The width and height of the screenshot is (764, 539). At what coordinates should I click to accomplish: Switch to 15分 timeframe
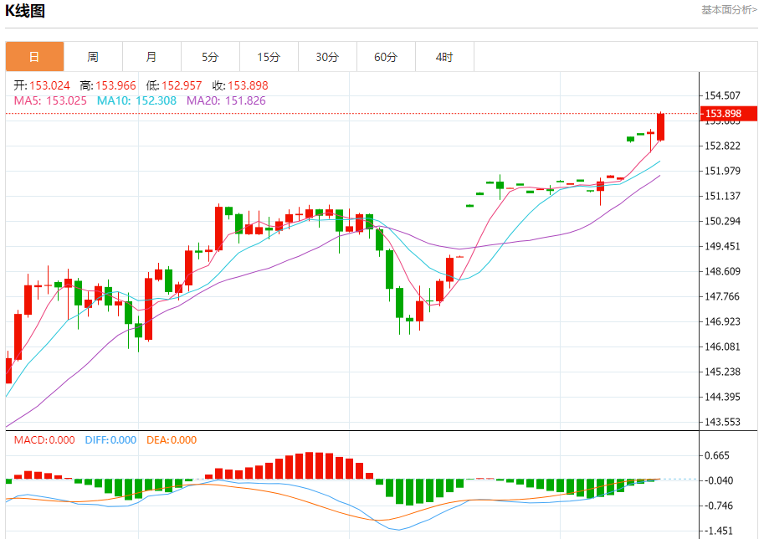click(x=269, y=57)
